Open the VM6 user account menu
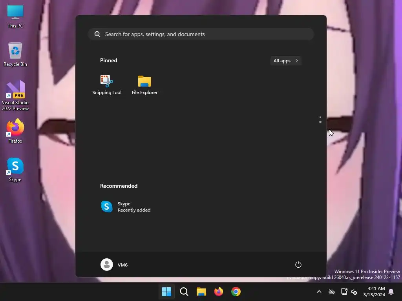 [x=114, y=265]
